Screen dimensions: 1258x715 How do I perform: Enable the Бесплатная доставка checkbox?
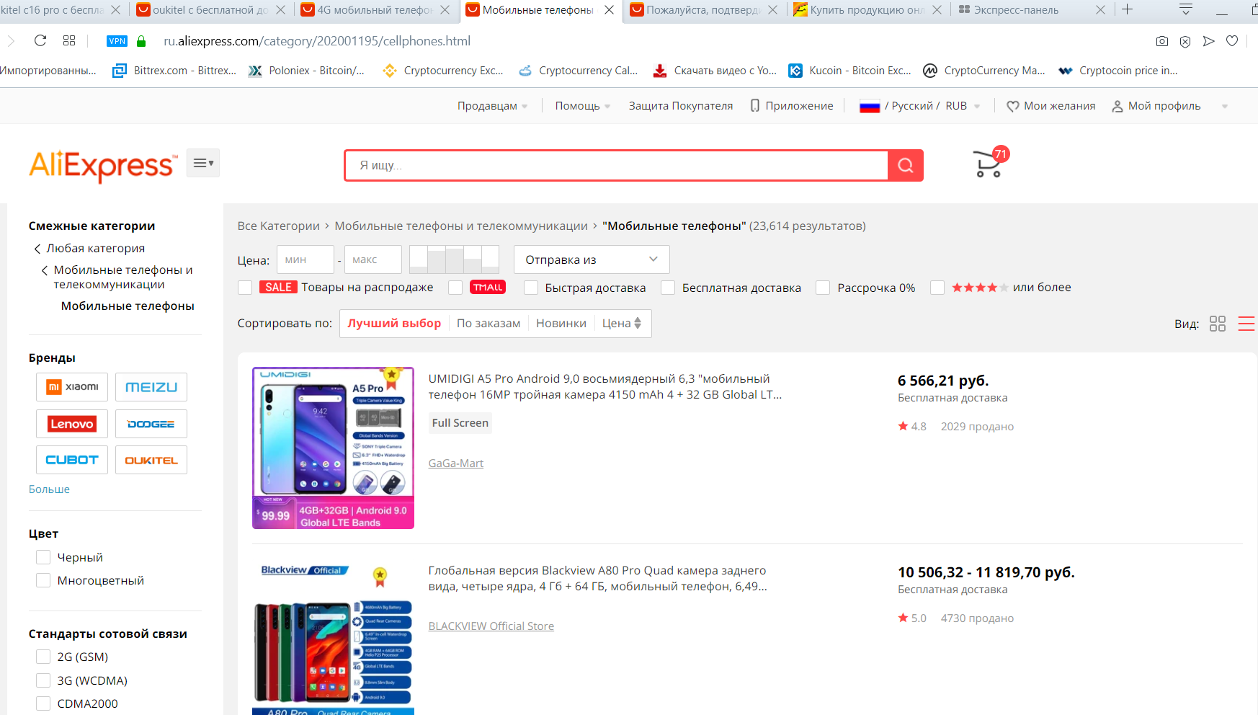pyautogui.click(x=668, y=288)
